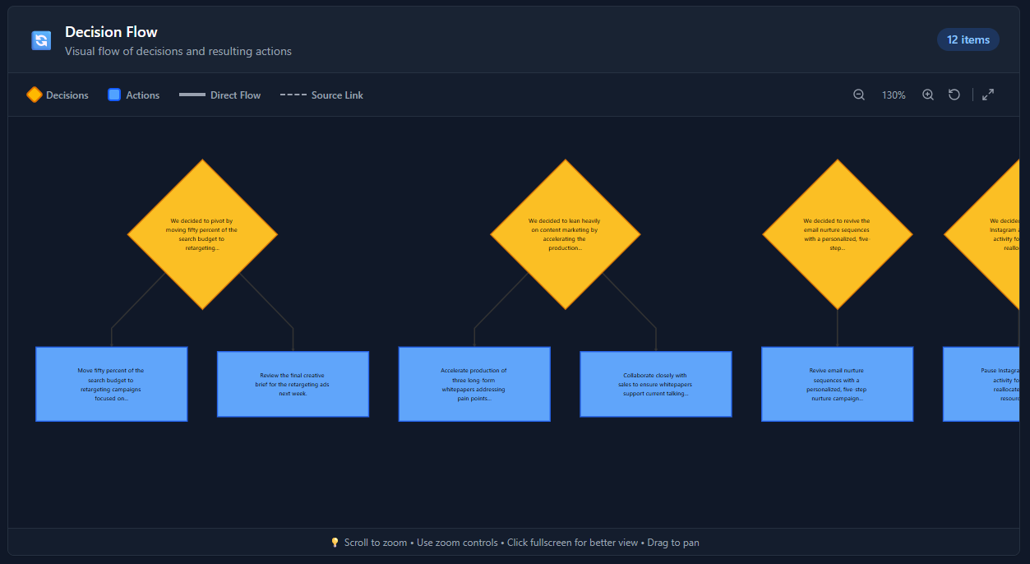Screen dimensions: 1030x564
Task: Select the blue Actions square legend icon
Action: coord(113,95)
